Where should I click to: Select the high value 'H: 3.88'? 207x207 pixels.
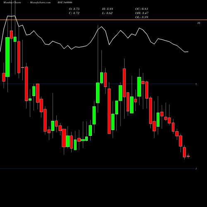tap(108, 9)
